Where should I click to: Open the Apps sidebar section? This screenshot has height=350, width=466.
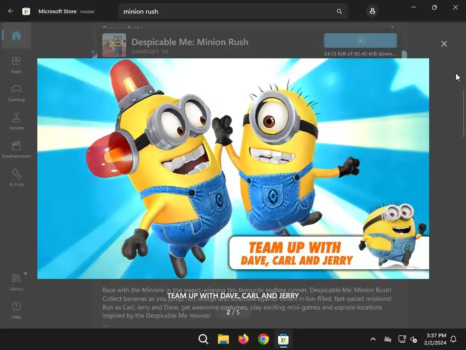tap(16, 65)
